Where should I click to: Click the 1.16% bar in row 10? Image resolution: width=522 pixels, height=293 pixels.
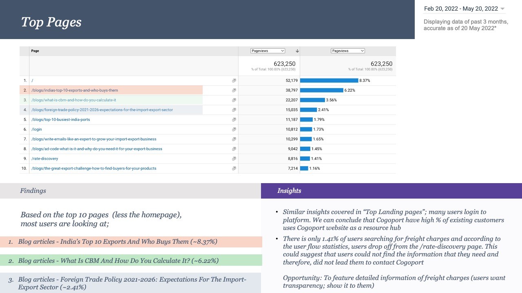[x=304, y=168]
